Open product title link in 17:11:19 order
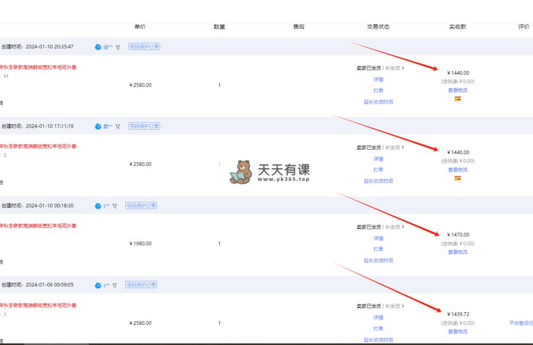 click(38, 146)
